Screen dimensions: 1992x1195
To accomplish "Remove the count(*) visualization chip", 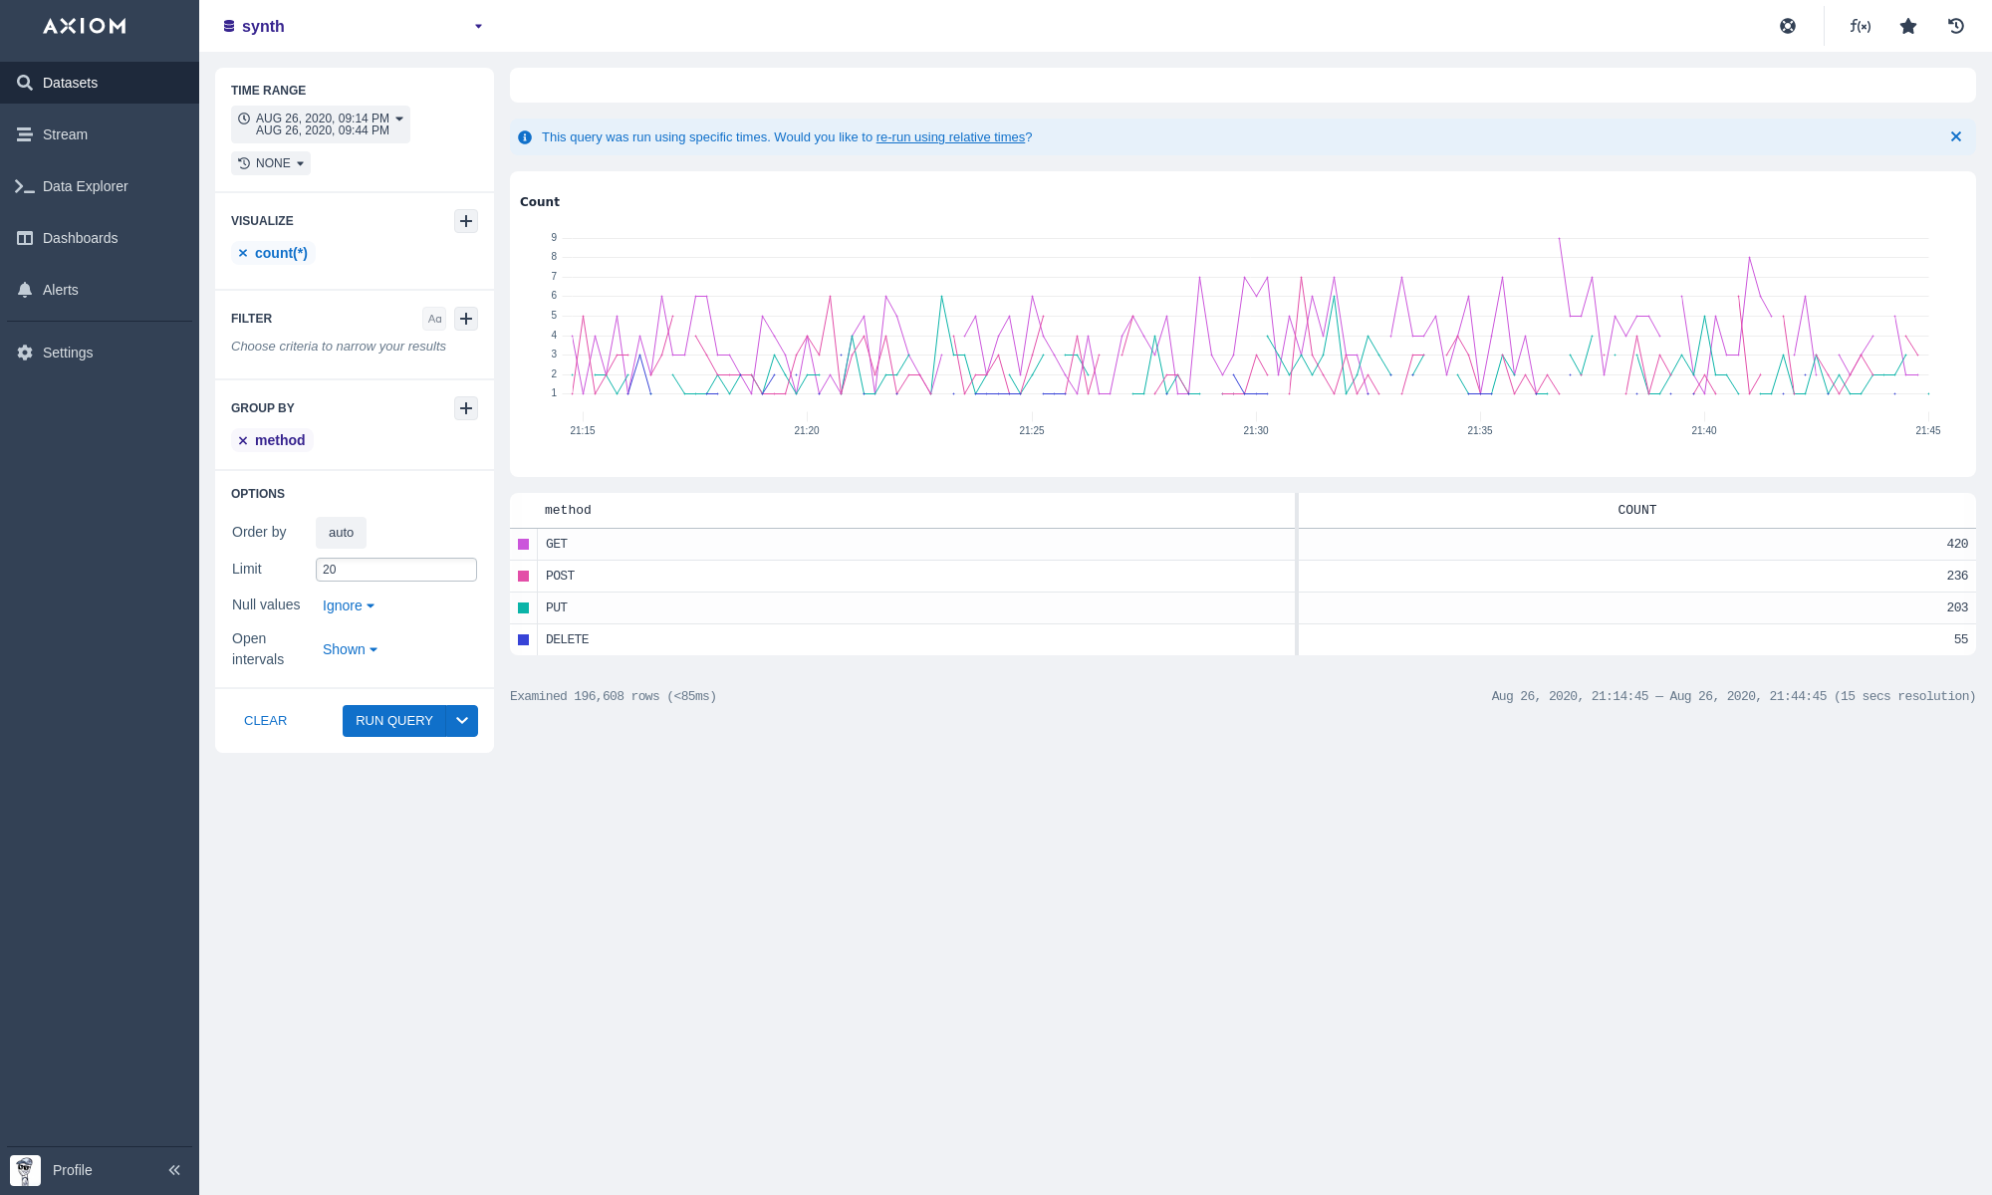I will [x=243, y=253].
